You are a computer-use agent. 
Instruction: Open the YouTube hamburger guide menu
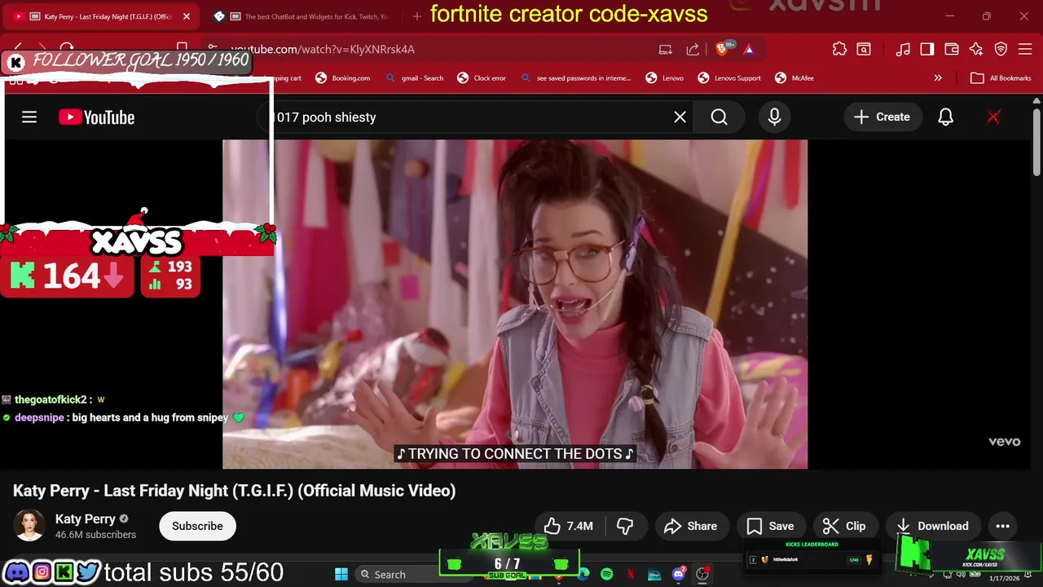(29, 117)
